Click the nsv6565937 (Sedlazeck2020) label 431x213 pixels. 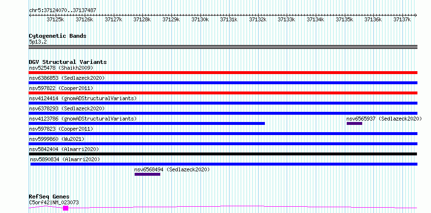(384, 119)
